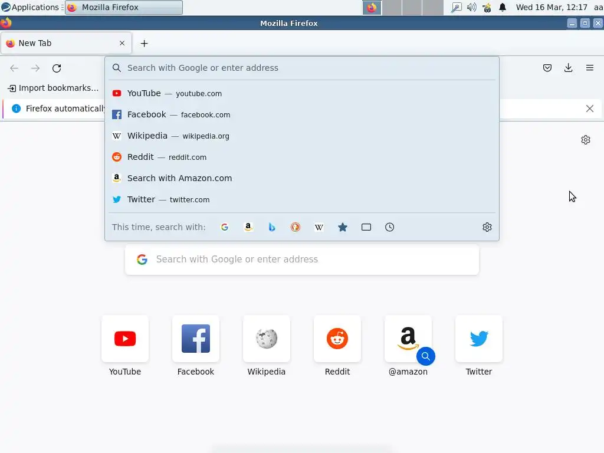The height and width of the screenshot is (453, 604).
Task: Click the Firefox automatically info message
Action: coord(65,109)
